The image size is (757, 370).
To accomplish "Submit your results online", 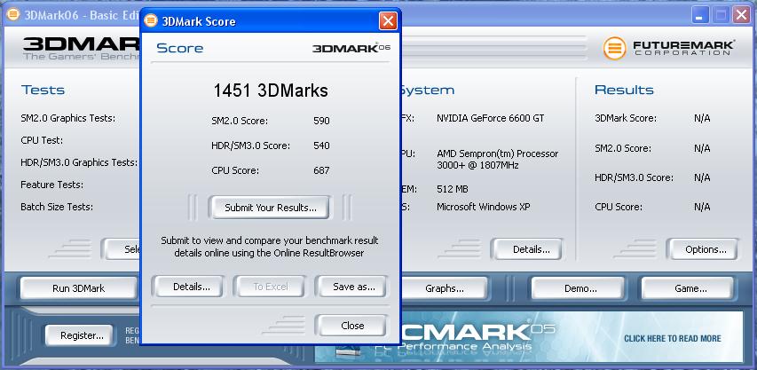I will 271,208.
